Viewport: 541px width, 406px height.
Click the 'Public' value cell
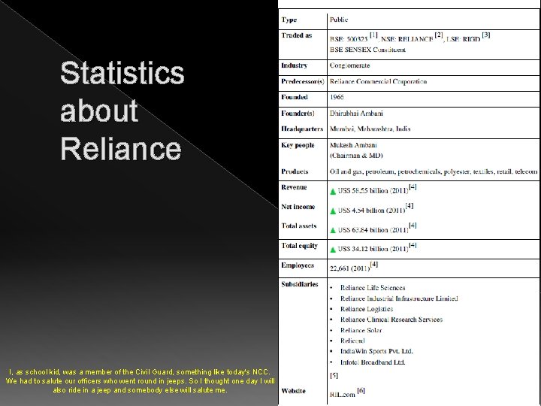tap(338, 20)
